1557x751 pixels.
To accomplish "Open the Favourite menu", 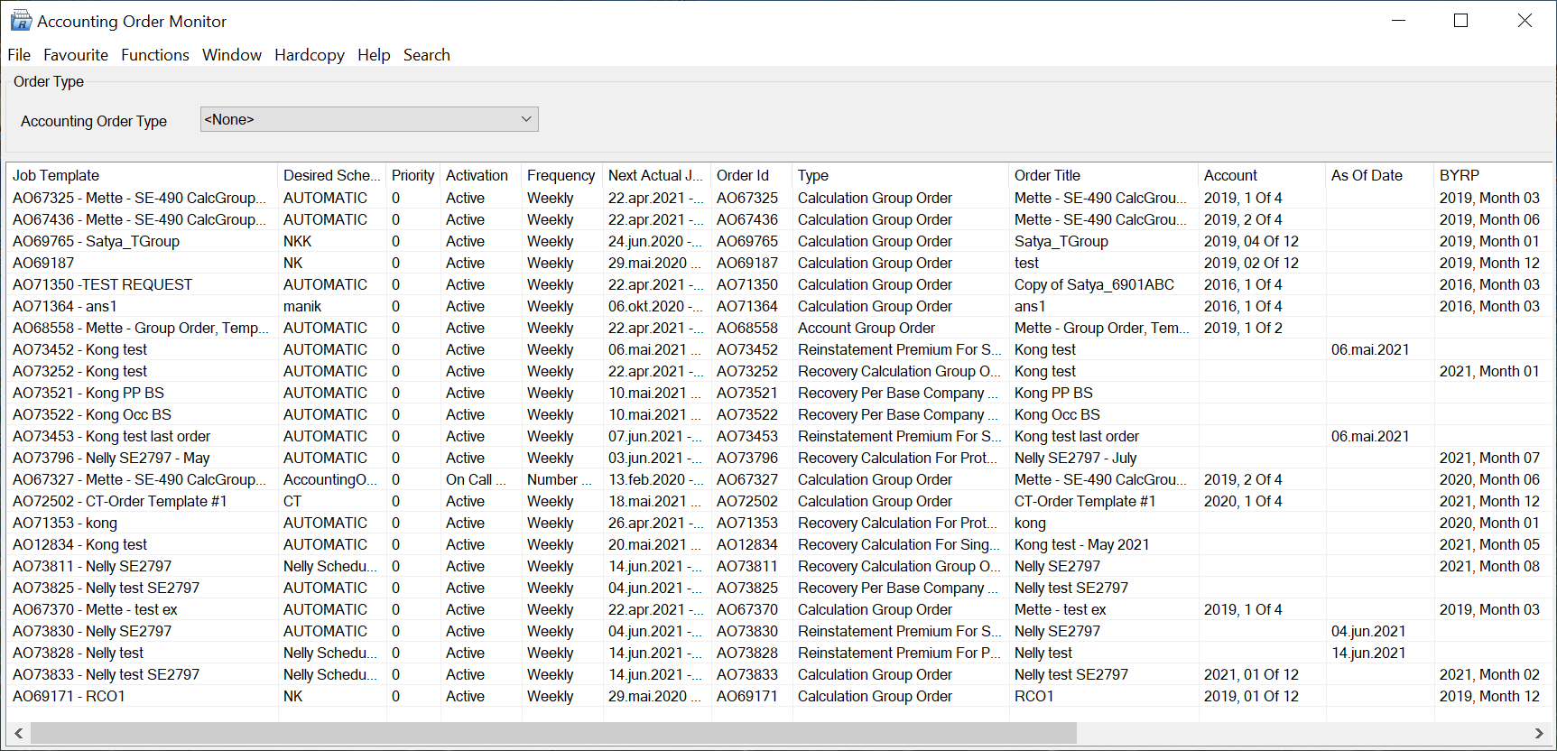I will click(76, 55).
